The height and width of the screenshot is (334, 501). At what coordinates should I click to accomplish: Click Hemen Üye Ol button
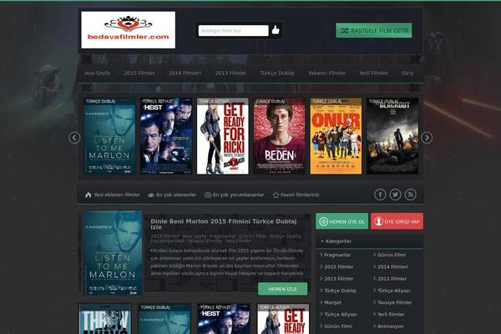pyautogui.click(x=342, y=221)
